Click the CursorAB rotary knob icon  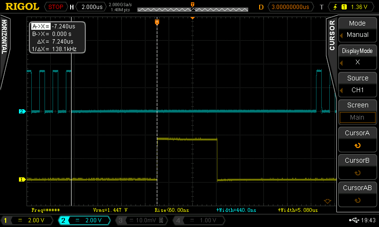[357, 200]
